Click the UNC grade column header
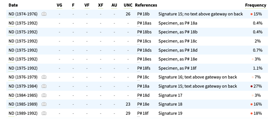Screen dimensions: 278x121 coord(128,5)
